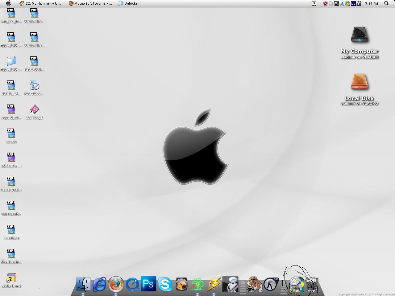Open the Trash in the dock
This screenshot has width=395, height=296.
[312, 284]
